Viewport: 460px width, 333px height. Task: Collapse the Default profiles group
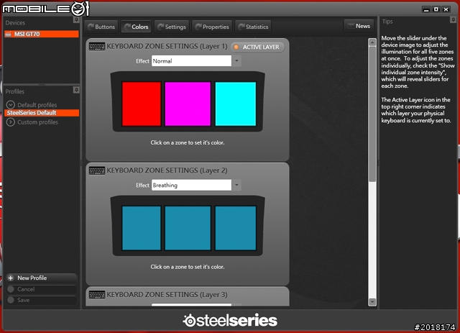tap(11, 104)
